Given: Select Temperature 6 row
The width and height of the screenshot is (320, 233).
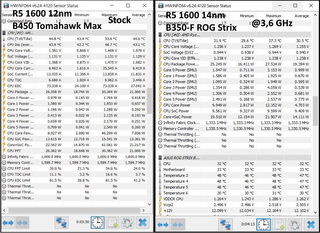Looking at the screenshot, I should click(234, 193).
